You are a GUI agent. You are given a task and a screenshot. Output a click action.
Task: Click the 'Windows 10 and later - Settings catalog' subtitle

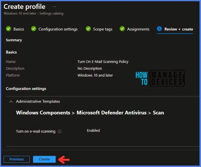pyautogui.click(x=33, y=13)
